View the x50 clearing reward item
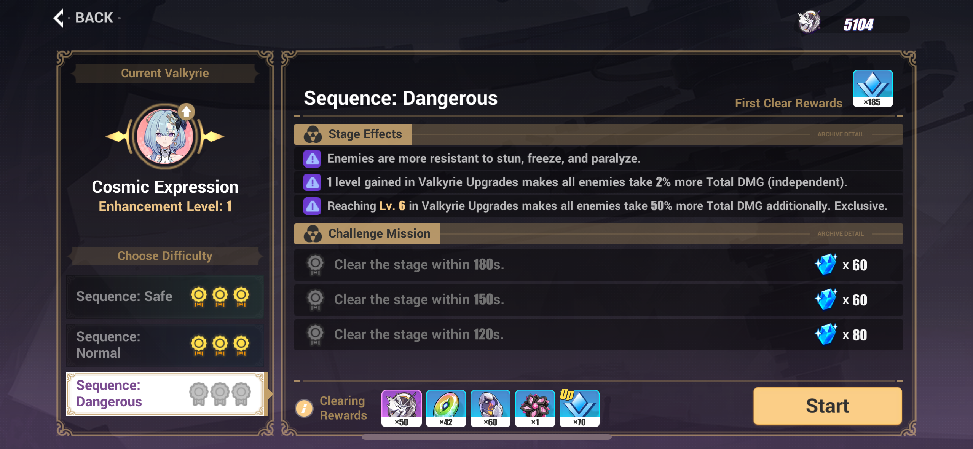The width and height of the screenshot is (973, 449). 401,408
